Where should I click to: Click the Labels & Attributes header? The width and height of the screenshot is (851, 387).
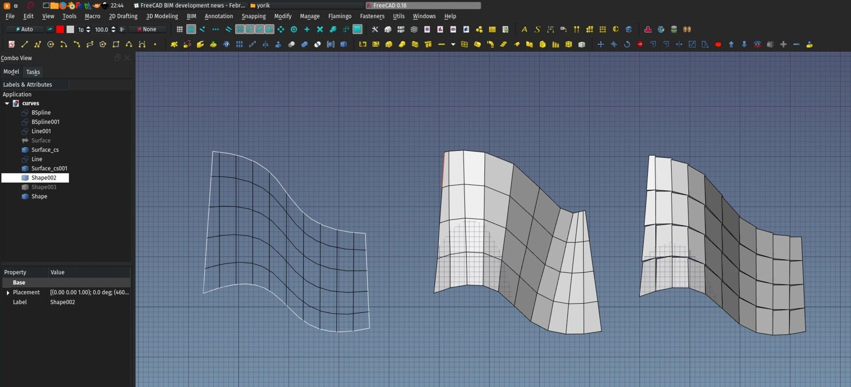(x=35, y=84)
